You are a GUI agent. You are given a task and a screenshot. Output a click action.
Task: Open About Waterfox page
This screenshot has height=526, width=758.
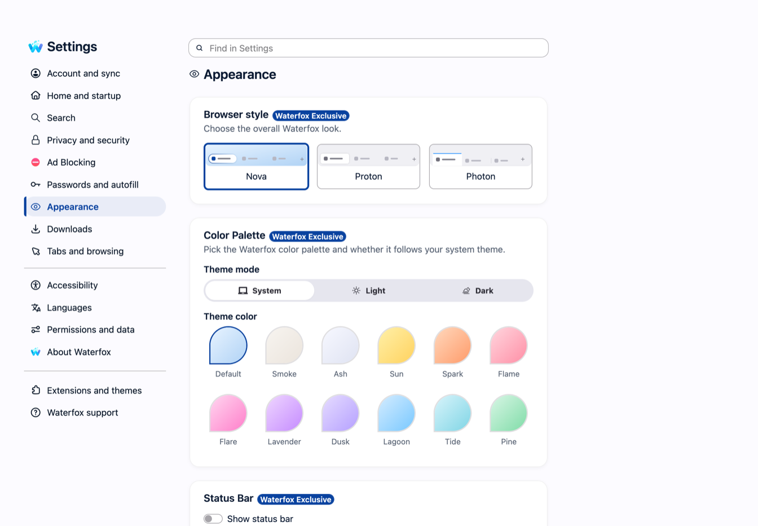pos(95,352)
